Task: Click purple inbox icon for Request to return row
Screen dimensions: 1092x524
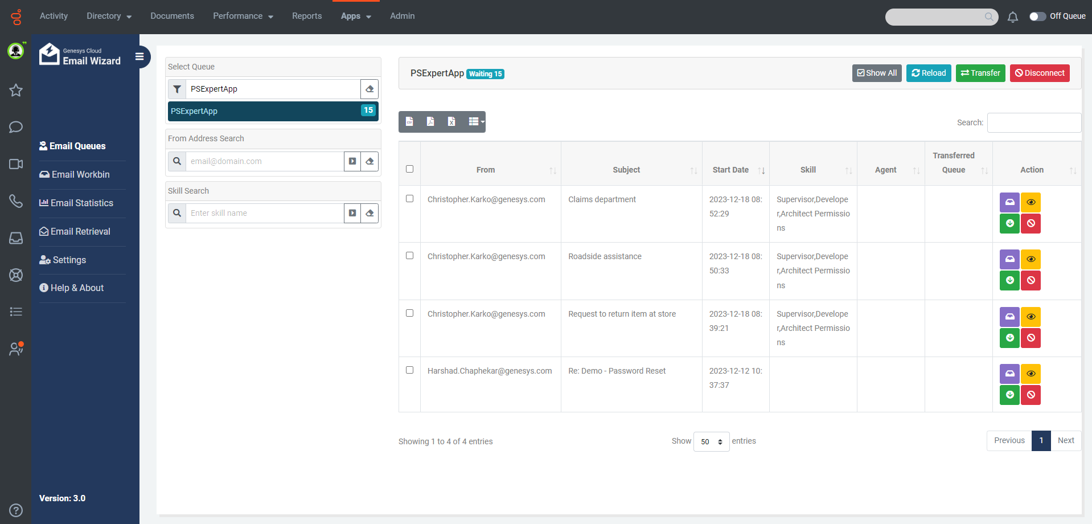Action: pyautogui.click(x=1009, y=317)
